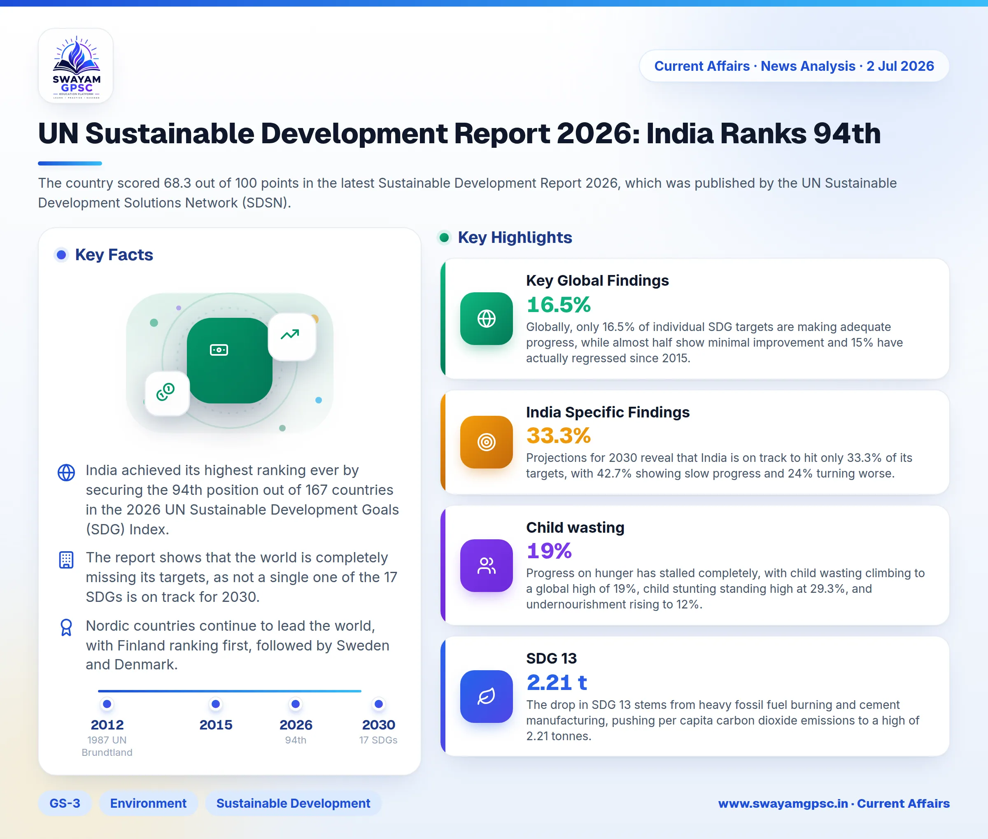Screen dimensions: 988x839
Task: Click the green dot beside Key Highlights heading
Action: tap(444, 238)
